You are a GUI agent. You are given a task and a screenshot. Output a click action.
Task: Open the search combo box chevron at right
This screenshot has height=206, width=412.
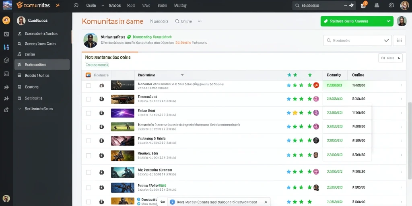pos(386,41)
